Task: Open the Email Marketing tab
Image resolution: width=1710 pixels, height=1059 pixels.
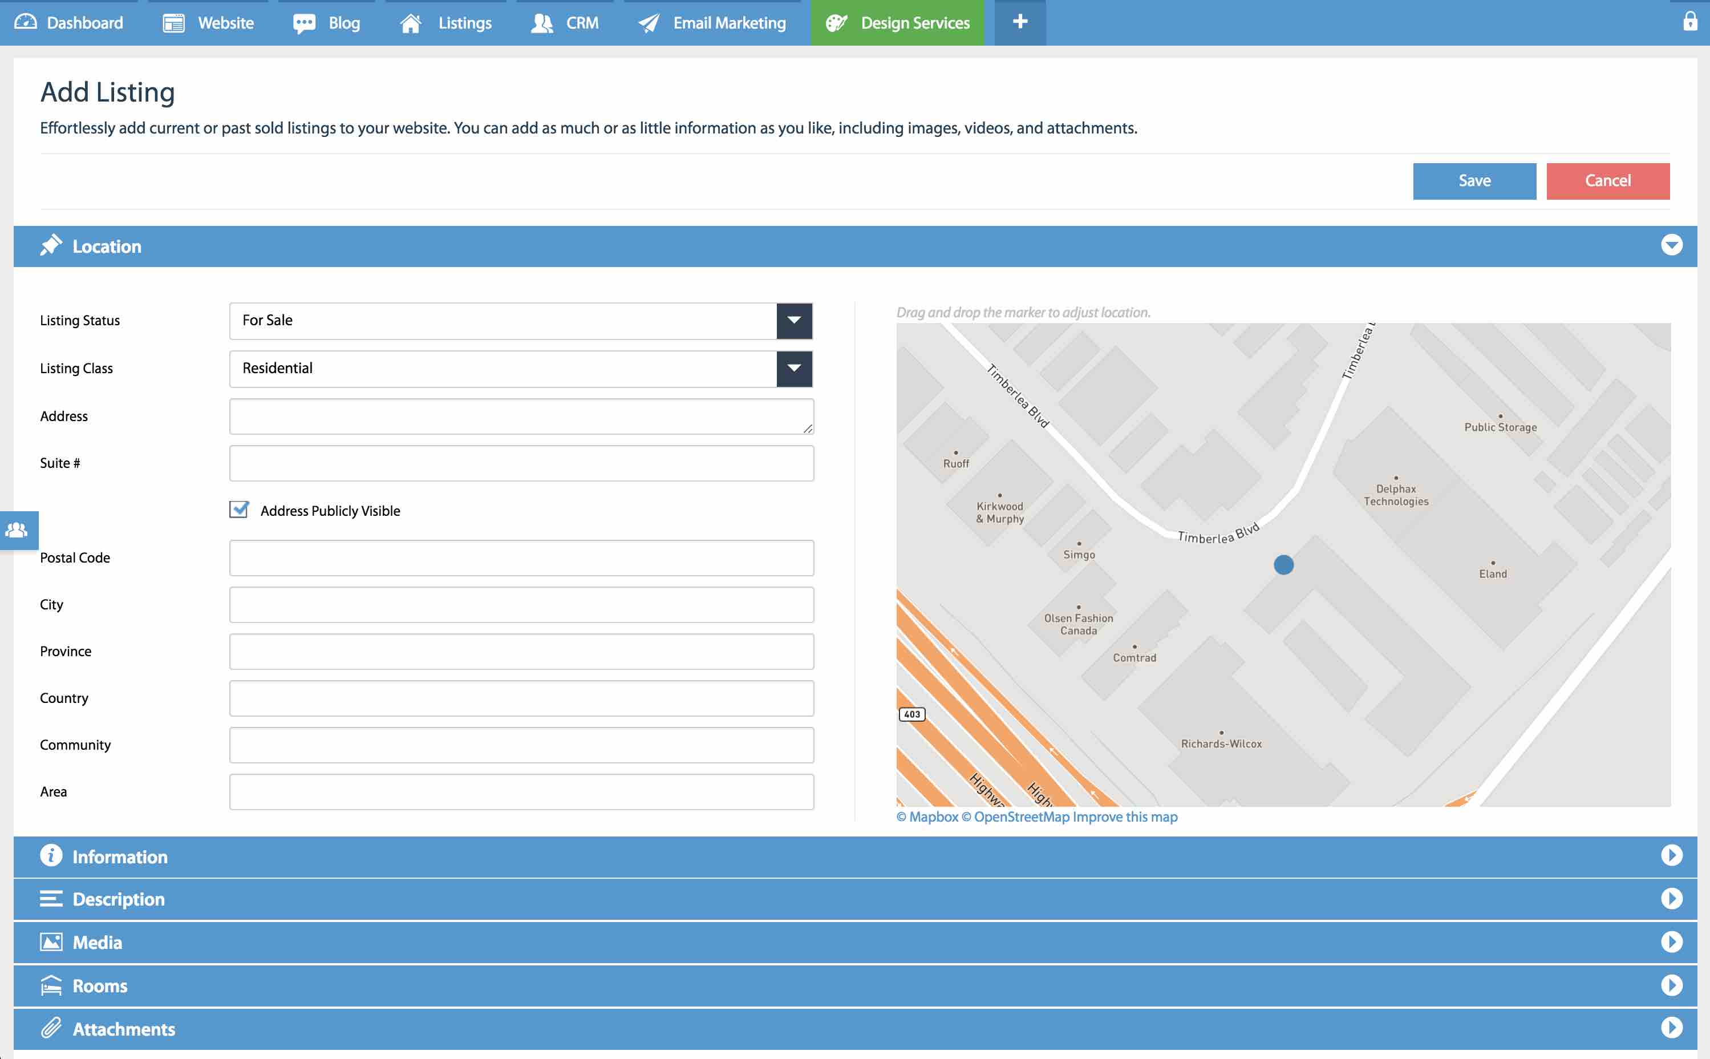Action: tap(713, 23)
